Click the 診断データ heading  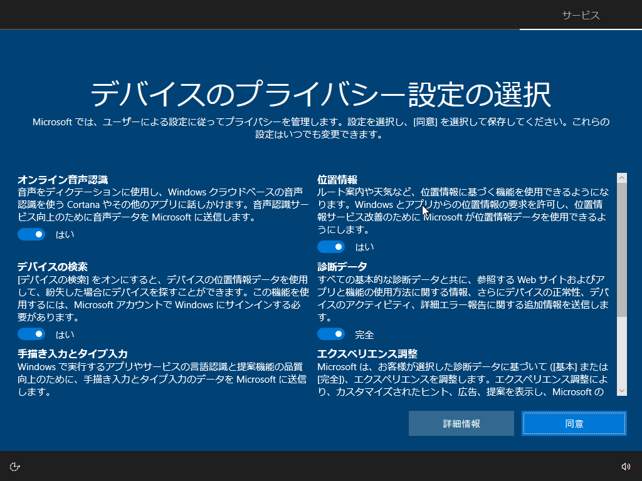click(x=342, y=266)
